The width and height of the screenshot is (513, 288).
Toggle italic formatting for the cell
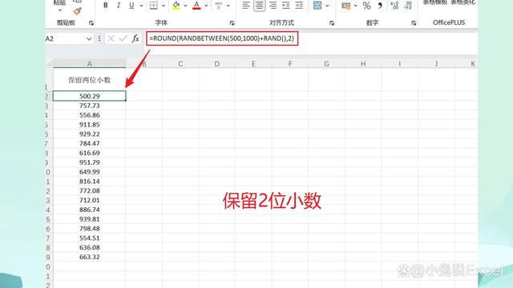119,6
